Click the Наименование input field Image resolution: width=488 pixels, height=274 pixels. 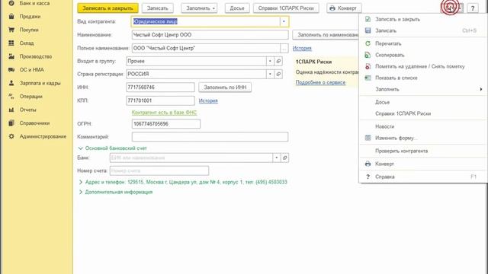tap(210, 35)
